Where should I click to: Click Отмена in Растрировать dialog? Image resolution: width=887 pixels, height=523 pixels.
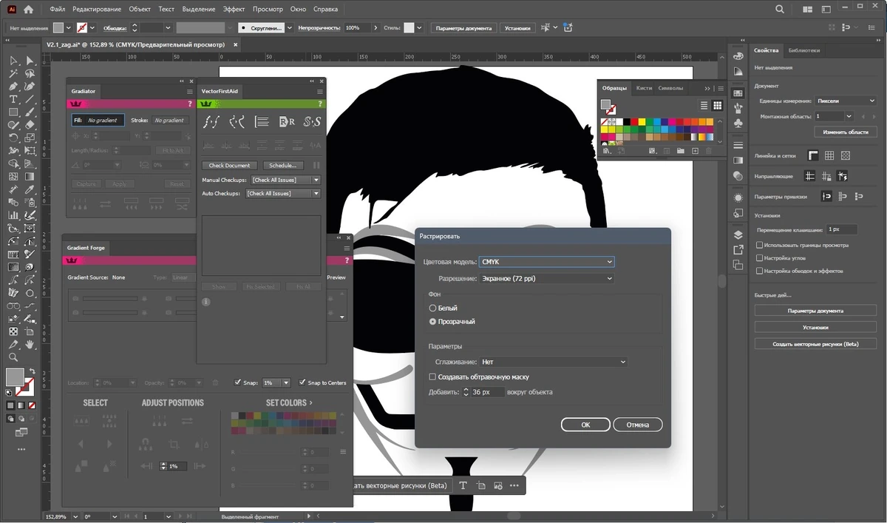point(638,425)
